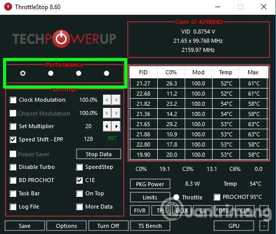Check the More Data checkbox
The image size is (276, 234).
pyautogui.click(x=79, y=207)
